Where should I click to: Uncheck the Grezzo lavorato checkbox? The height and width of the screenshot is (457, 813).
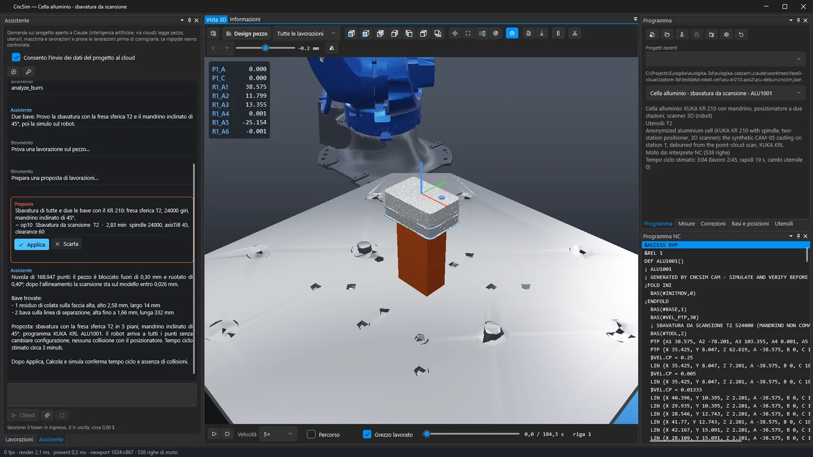pyautogui.click(x=367, y=434)
